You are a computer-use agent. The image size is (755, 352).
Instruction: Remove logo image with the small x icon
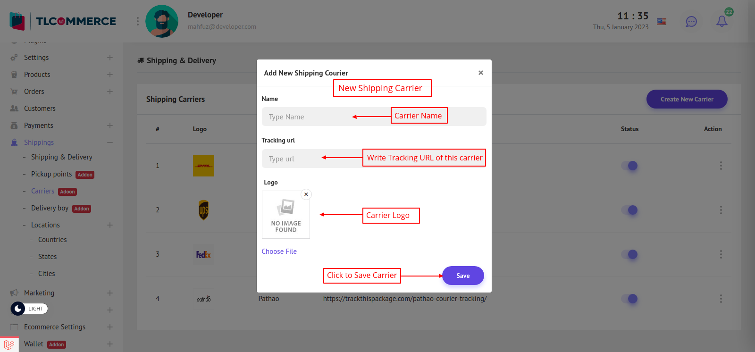tap(306, 194)
